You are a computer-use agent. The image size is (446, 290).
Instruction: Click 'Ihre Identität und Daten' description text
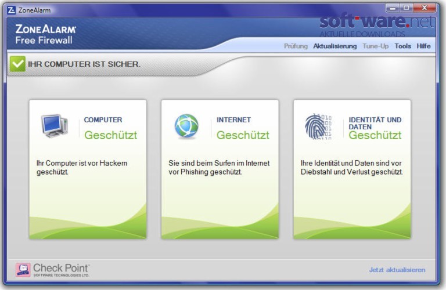coord(351,167)
